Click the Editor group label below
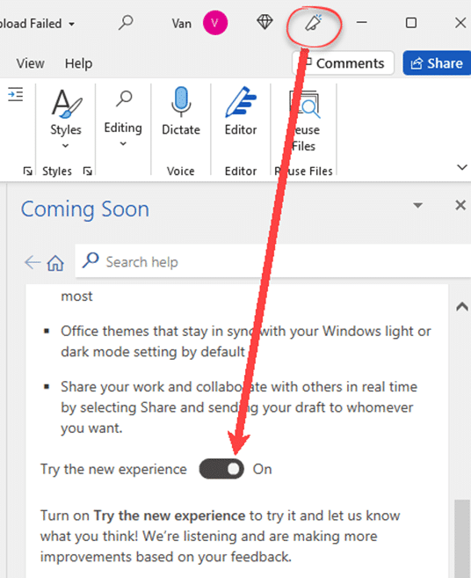The width and height of the screenshot is (471, 578). click(x=241, y=171)
